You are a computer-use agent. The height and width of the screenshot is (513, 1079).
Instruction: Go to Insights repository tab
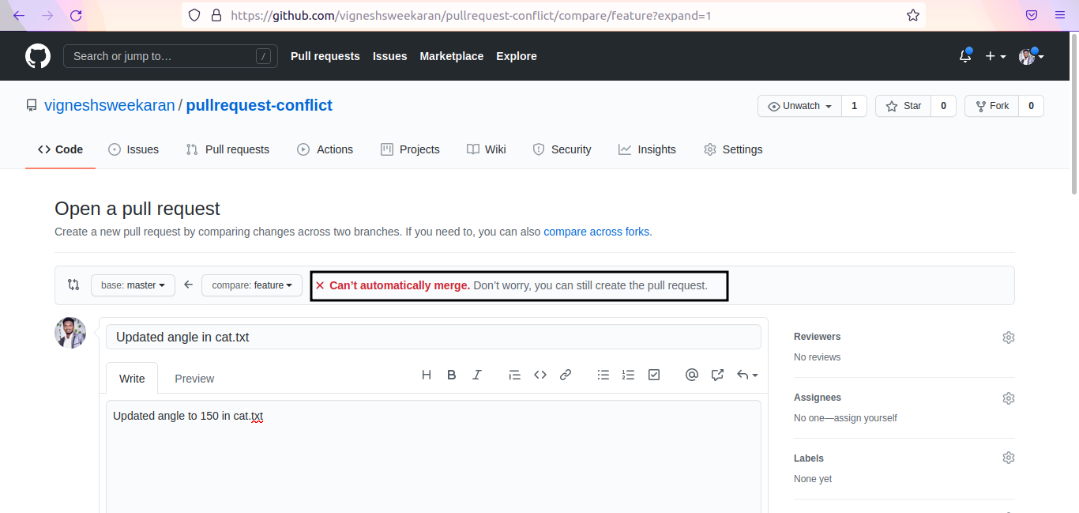point(647,149)
